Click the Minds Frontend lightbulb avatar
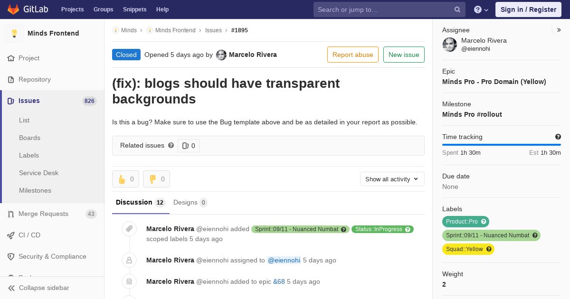 [x=14, y=33]
